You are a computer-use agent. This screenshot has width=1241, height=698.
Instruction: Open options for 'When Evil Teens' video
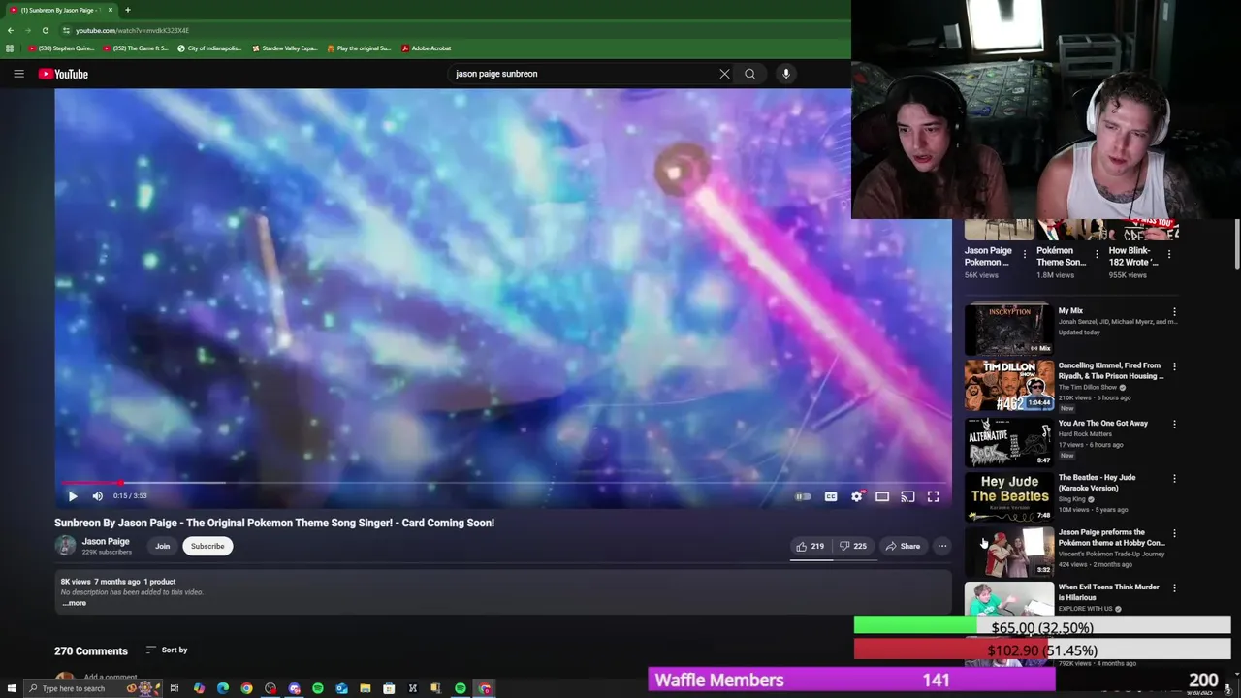click(x=1174, y=587)
